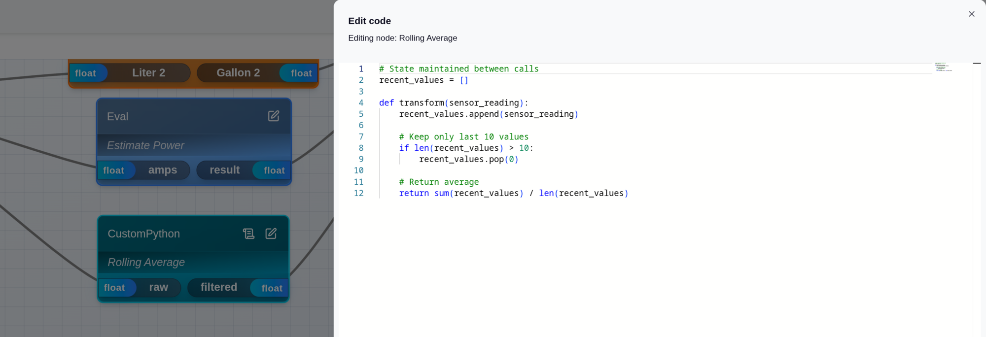Select the CustomPython node title
This screenshot has height=337, width=986.
(x=144, y=234)
